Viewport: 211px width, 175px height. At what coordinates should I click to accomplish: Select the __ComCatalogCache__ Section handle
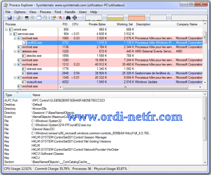click(103, 162)
